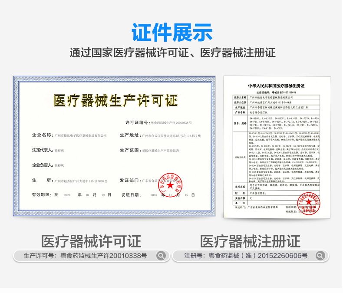The image size is (343, 293).
Task: Click the 发证部门 field on the certificate
Action: 149,181
